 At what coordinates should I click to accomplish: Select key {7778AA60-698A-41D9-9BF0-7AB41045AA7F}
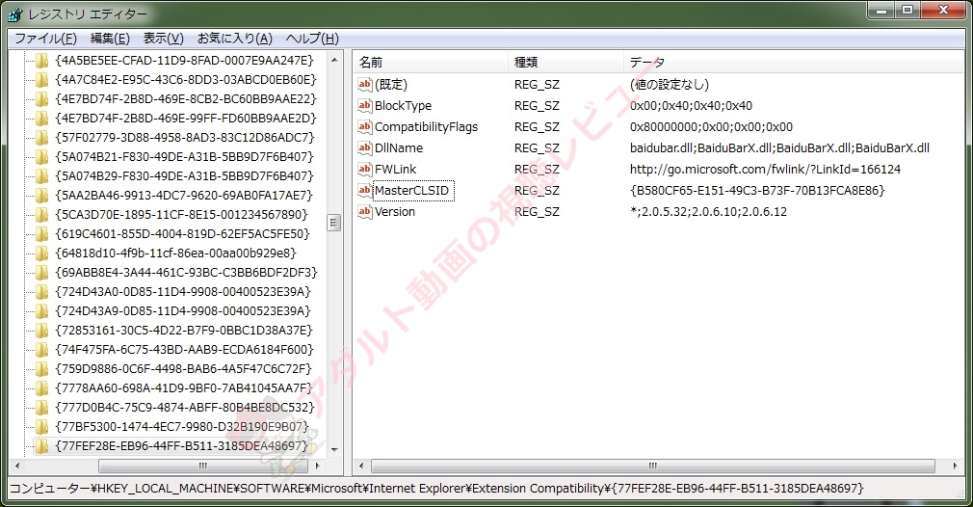184,387
